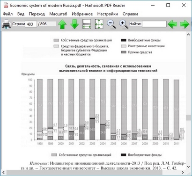Open the Вид menu
This screenshot has width=192, height=176.
tap(21, 14)
